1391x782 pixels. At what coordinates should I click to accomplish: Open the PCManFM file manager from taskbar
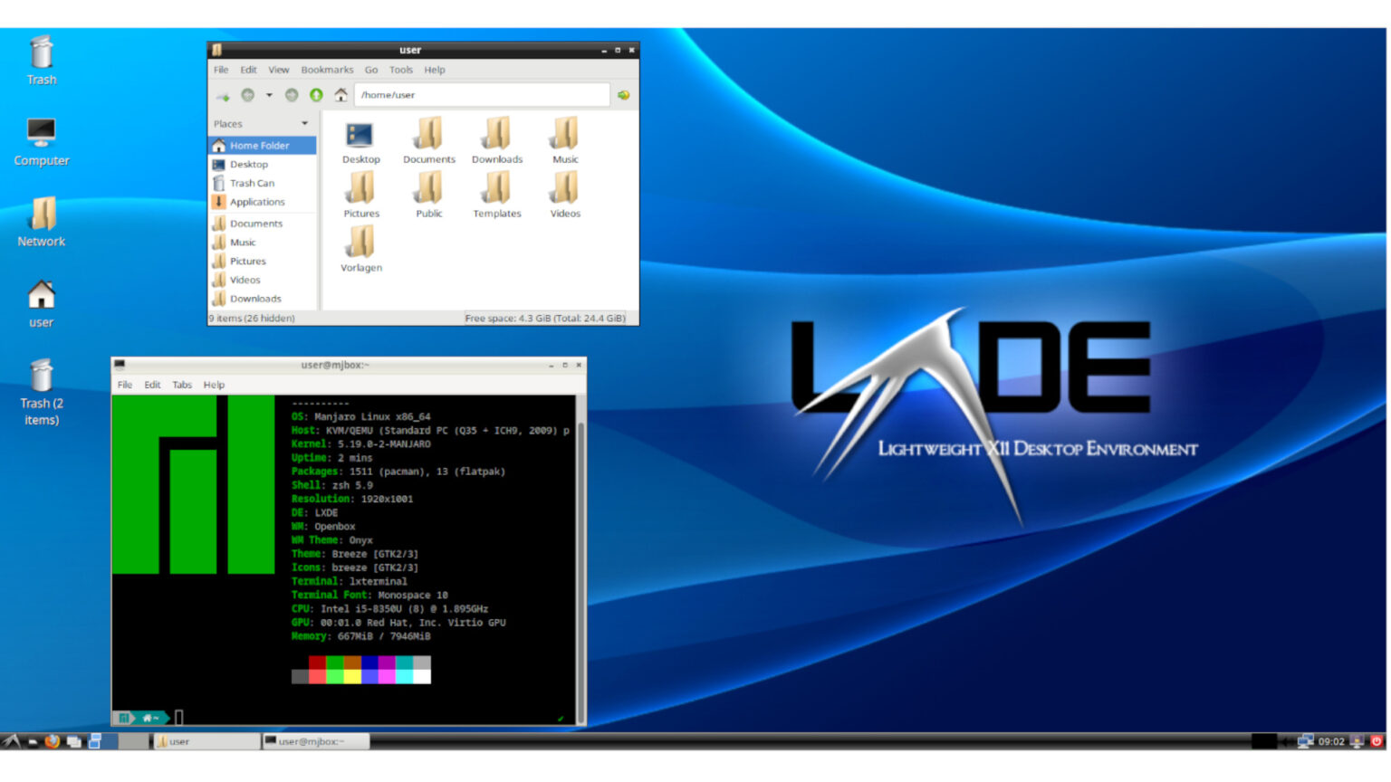[73, 741]
